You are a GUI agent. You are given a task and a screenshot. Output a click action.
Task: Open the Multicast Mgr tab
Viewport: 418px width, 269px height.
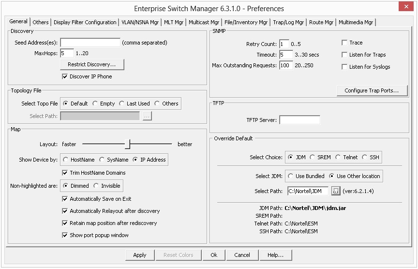(204, 22)
